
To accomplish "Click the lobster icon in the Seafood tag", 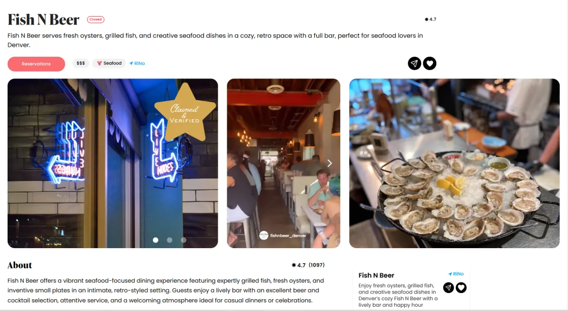I will tap(100, 63).
